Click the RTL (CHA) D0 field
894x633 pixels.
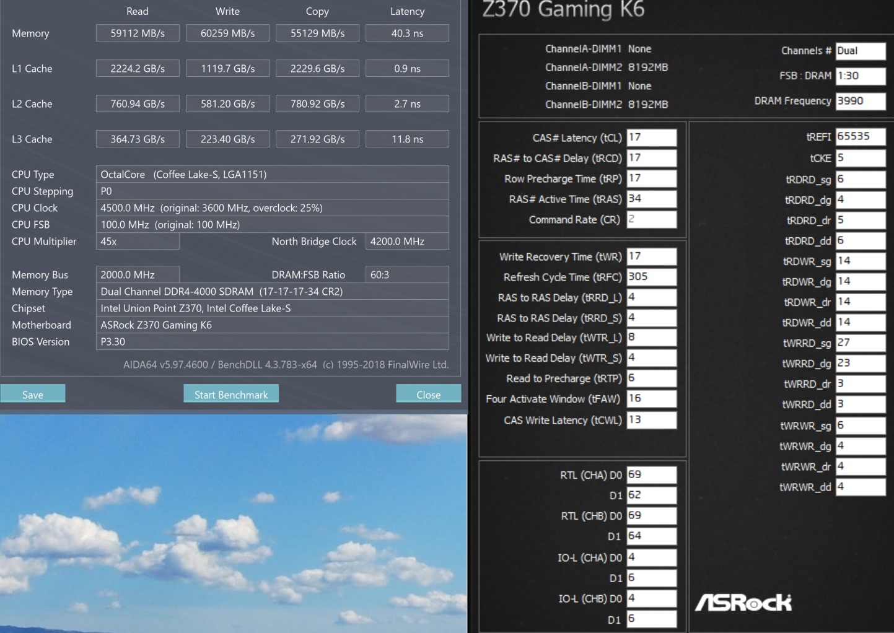[x=652, y=475]
